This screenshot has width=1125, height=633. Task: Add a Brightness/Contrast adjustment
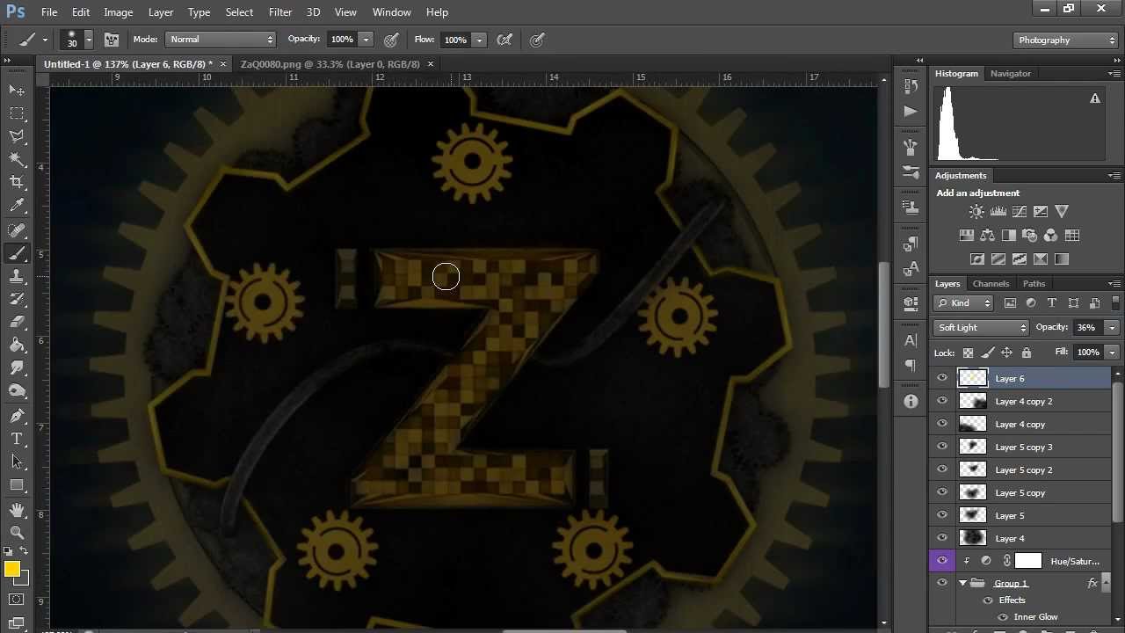[x=976, y=211]
